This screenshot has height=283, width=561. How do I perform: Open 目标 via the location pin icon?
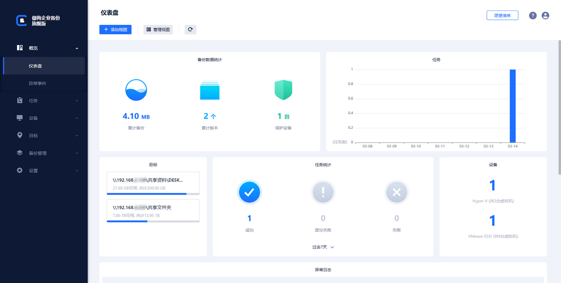pyautogui.click(x=20, y=135)
